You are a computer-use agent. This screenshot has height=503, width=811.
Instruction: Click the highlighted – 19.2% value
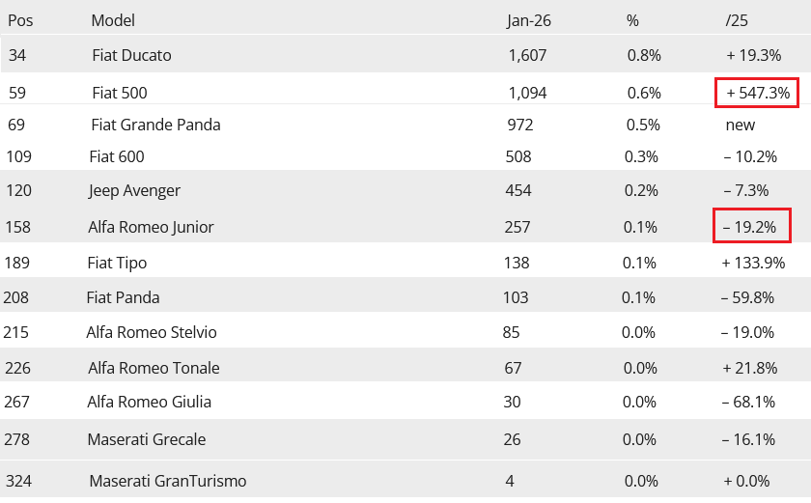751,226
